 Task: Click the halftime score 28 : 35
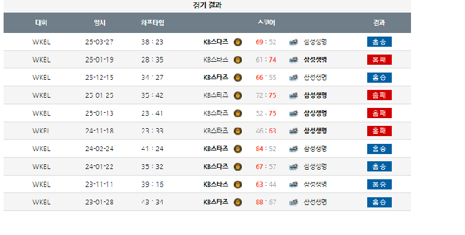click(x=152, y=60)
